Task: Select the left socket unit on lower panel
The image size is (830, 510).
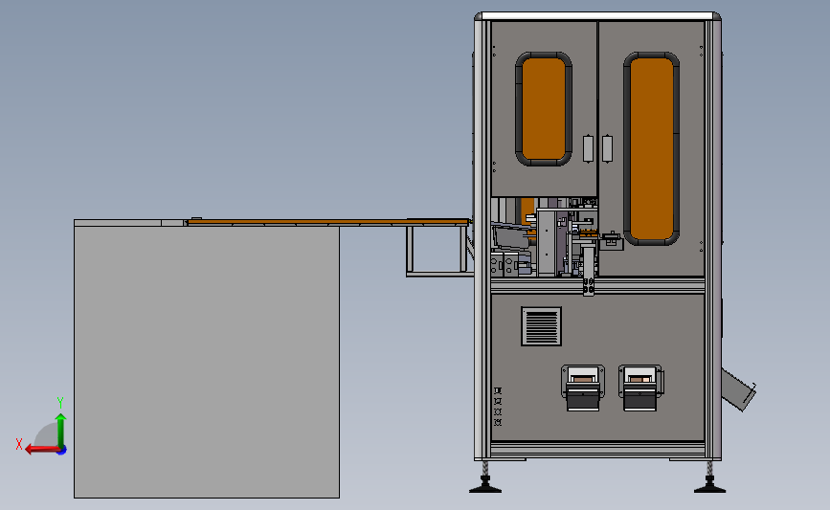Action: pos(583,388)
